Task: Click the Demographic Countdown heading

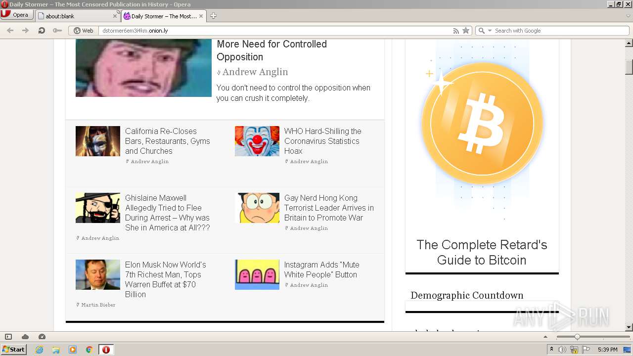Action: click(x=467, y=295)
